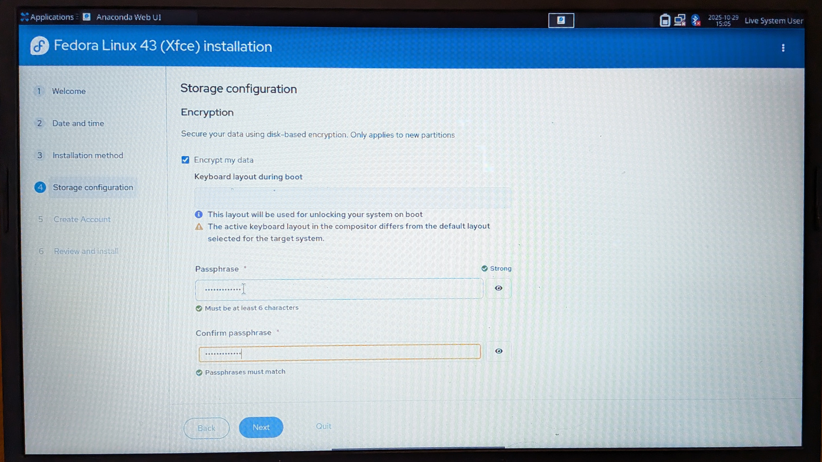Image resolution: width=822 pixels, height=462 pixels.
Task: Click the info icon about boot keyboard layout
Action: 199,214
